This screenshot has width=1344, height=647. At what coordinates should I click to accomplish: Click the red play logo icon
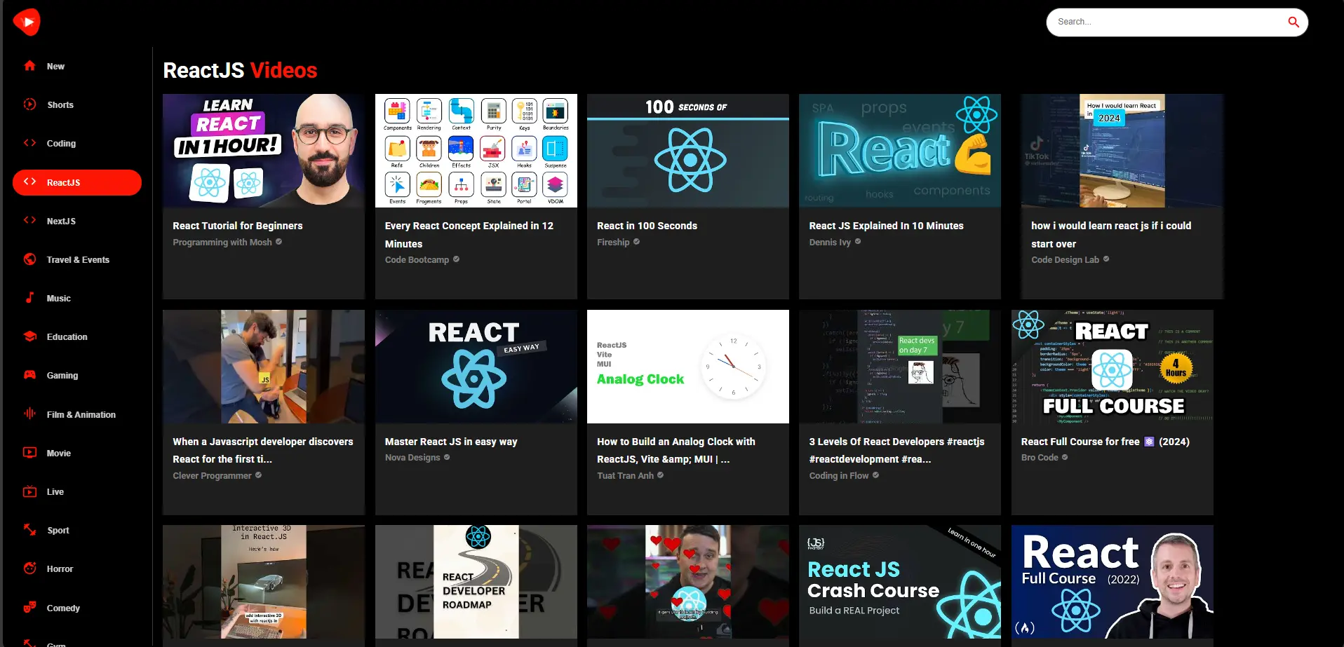tap(27, 22)
